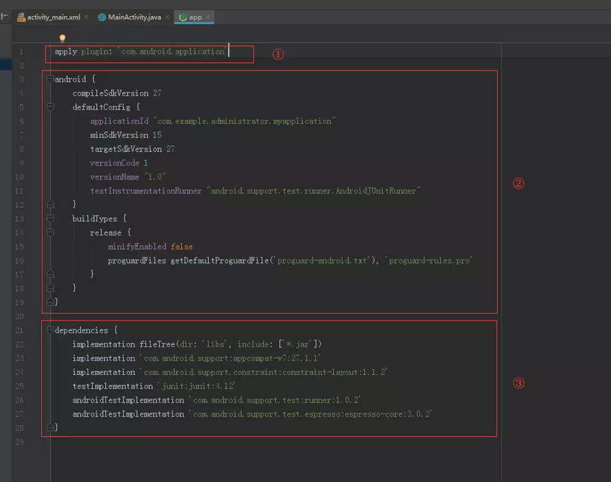Click the fold end marker at line 19
The width and height of the screenshot is (611, 482).
click(50, 302)
